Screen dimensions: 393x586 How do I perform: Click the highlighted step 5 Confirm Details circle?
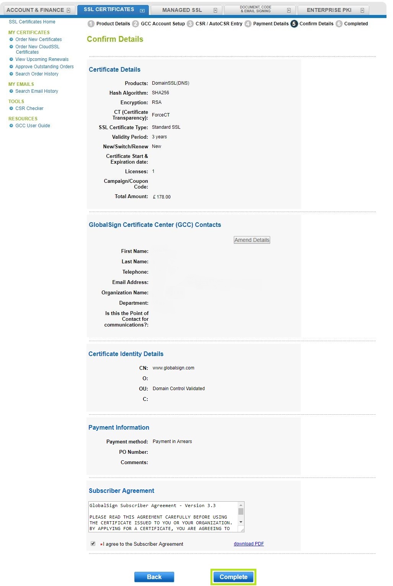pyautogui.click(x=294, y=23)
